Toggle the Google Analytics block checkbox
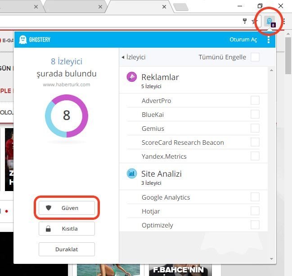292x276 pixels. tap(255, 197)
